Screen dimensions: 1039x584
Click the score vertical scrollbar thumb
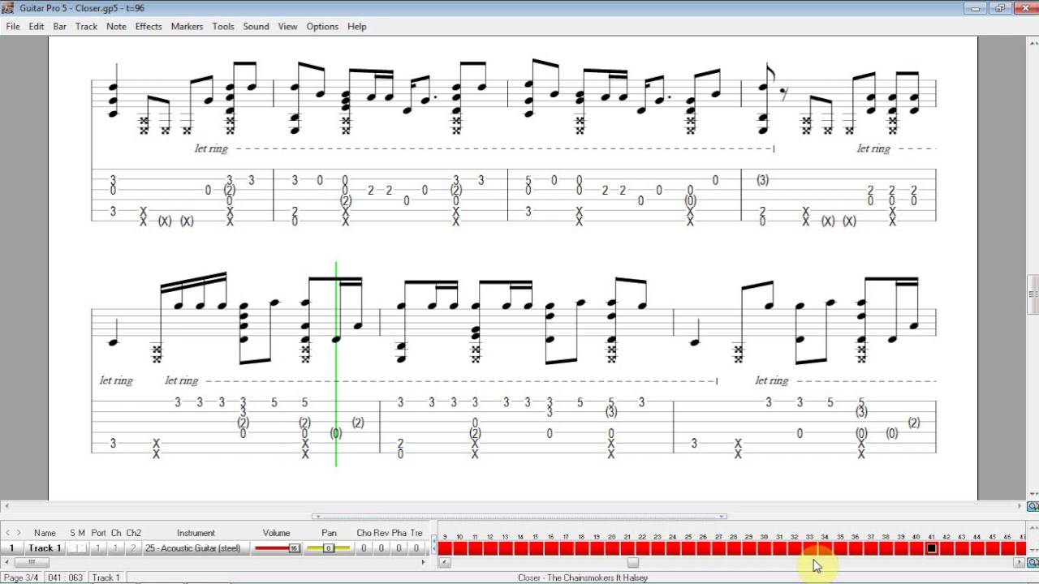[x=1033, y=294]
